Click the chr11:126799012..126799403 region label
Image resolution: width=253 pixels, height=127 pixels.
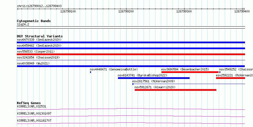[39, 6]
